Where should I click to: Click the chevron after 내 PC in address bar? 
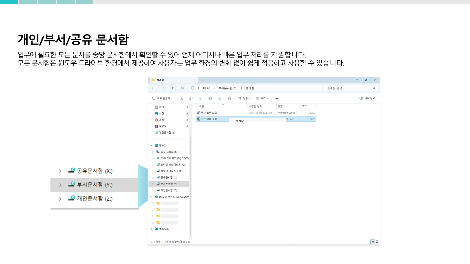pyautogui.click(x=214, y=88)
